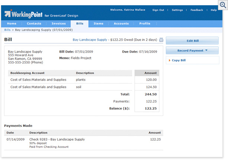Click the Due Date 07/16/2009 value

pos(148,51)
